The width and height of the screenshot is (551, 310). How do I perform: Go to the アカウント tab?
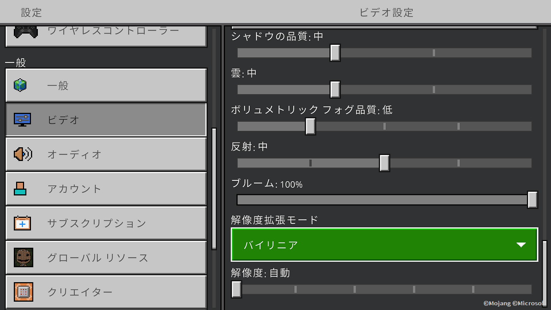tap(106, 189)
